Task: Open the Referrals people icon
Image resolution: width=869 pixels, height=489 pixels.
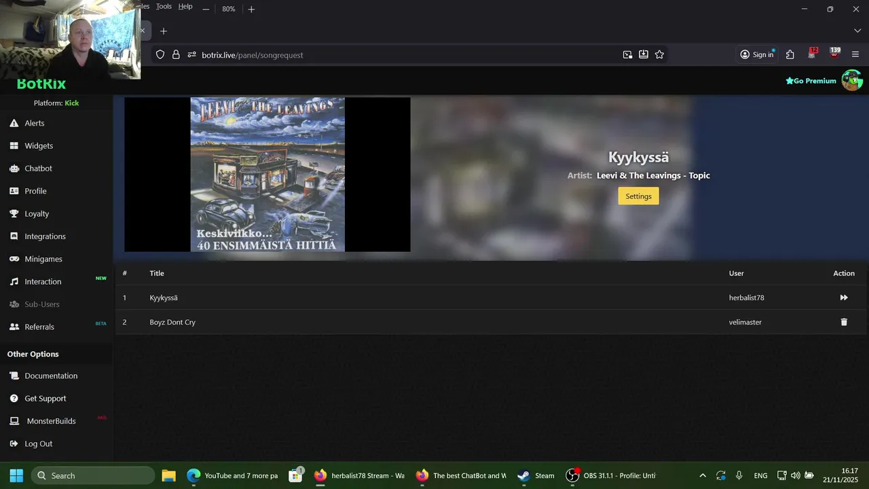Action: (14, 327)
